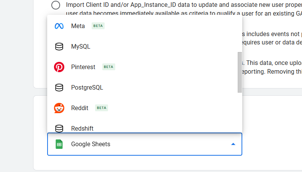
Task: Click the Redshift database icon
Action: coord(59,128)
